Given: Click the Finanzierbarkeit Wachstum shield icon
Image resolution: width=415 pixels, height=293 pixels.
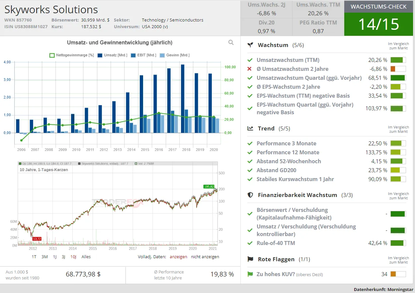Looking at the screenshot, I should [250, 195].
